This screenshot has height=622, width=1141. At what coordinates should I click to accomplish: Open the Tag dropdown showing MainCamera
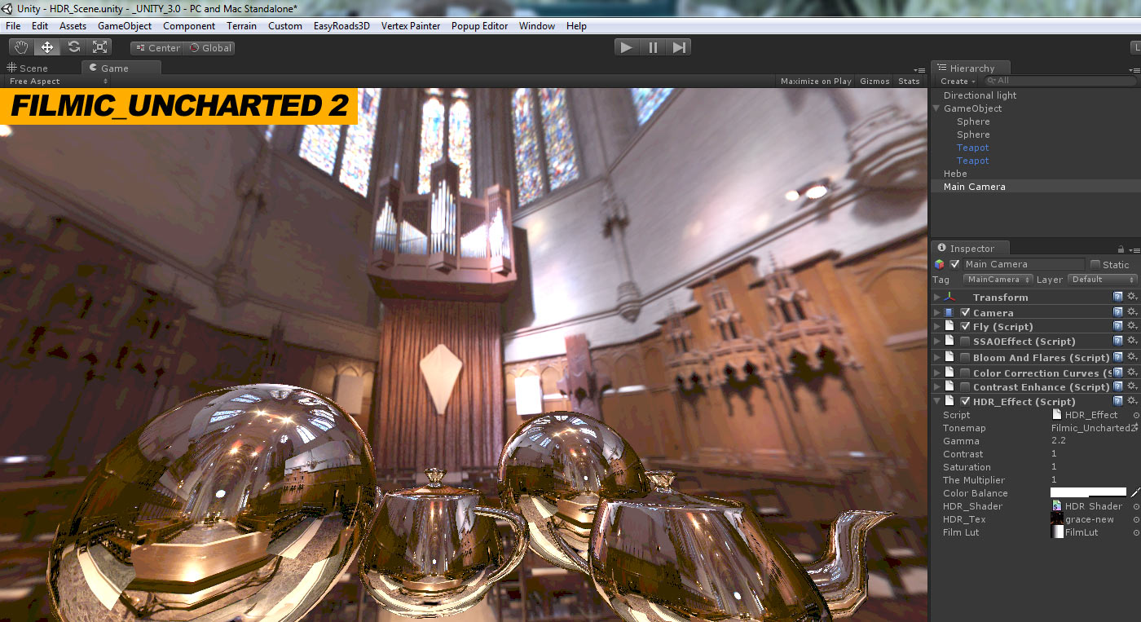tap(998, 280)
